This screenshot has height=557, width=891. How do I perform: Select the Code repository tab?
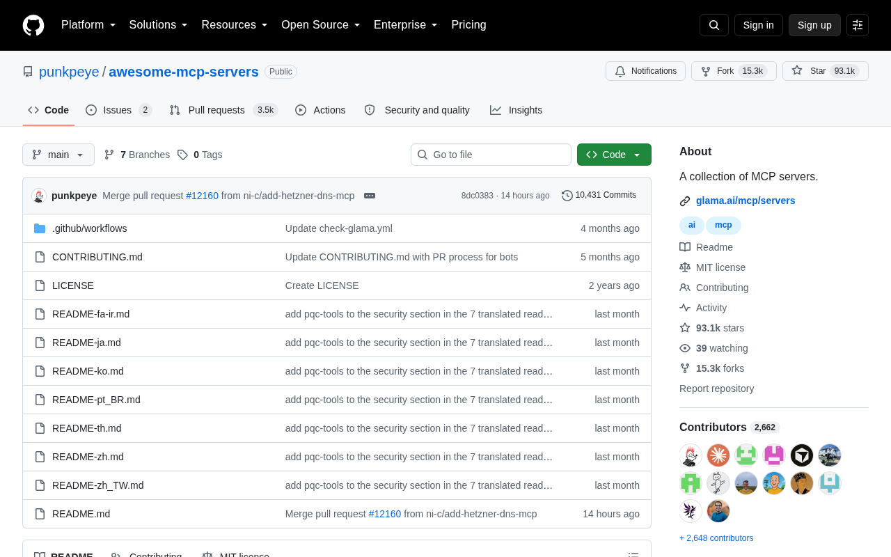click(x=49, y=110)
